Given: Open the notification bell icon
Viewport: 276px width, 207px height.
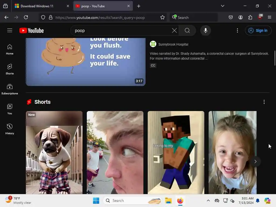Looking at the screenshot, I should tap(258, 201).
